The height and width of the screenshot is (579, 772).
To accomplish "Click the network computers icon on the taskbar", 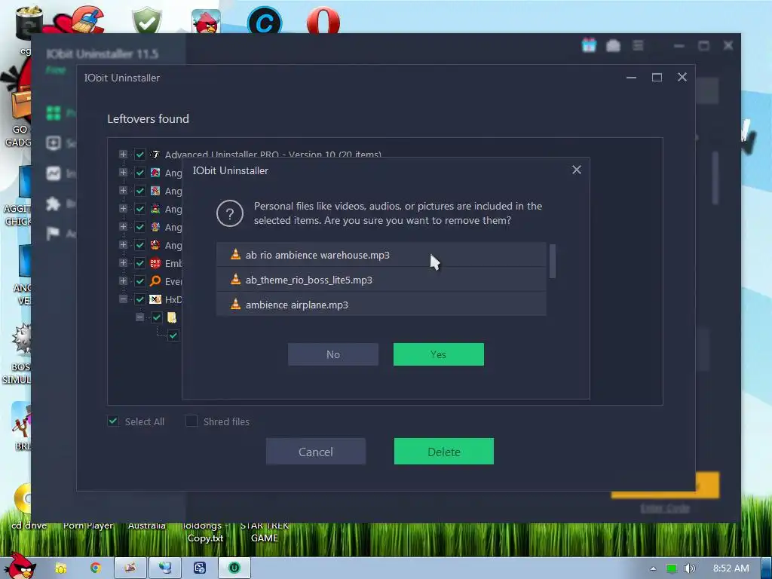I will click(165, 568).
